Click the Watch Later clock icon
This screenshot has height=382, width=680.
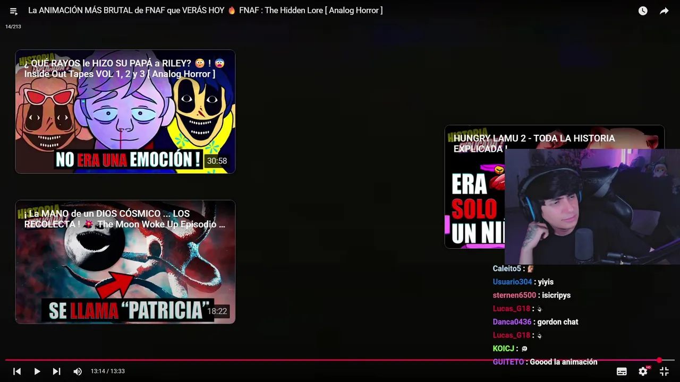point(643,11)
